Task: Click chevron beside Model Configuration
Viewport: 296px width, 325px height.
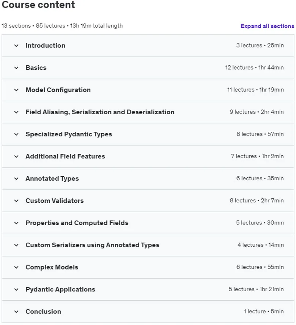Action: point(16,90)
